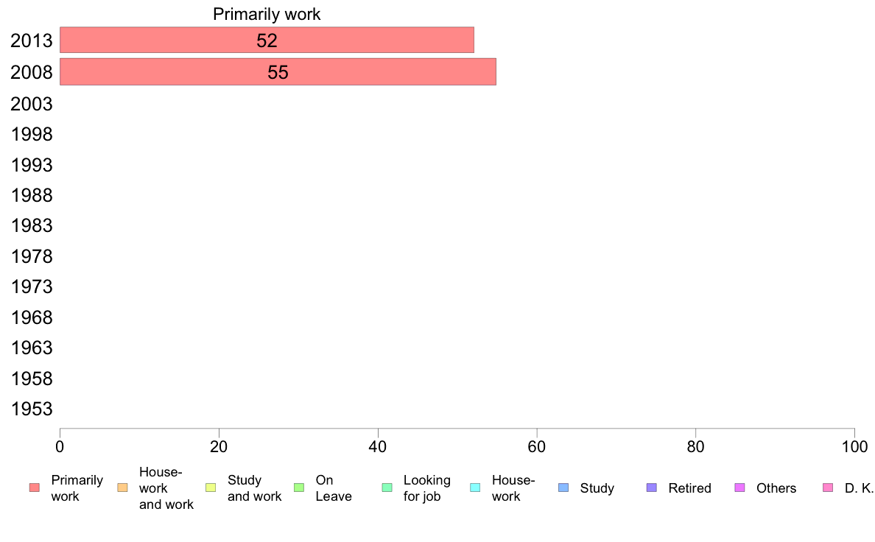Click the cyan Housework legend swatch
The image size is (875, 542).
(476, 488)
